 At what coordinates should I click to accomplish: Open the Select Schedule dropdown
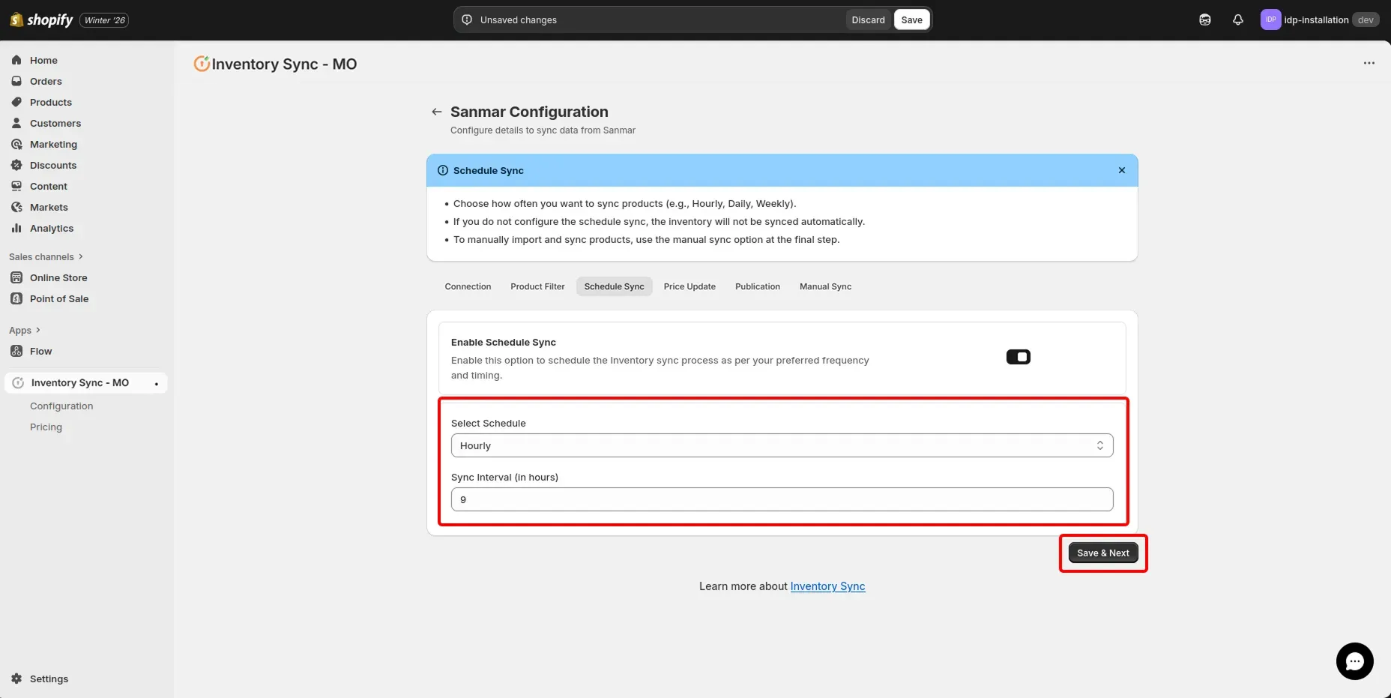(782, 445)
